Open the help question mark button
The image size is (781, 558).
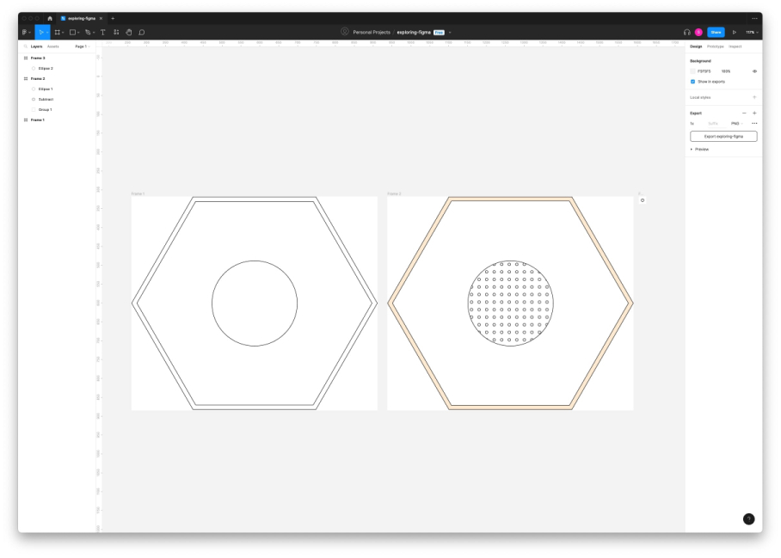748,519
